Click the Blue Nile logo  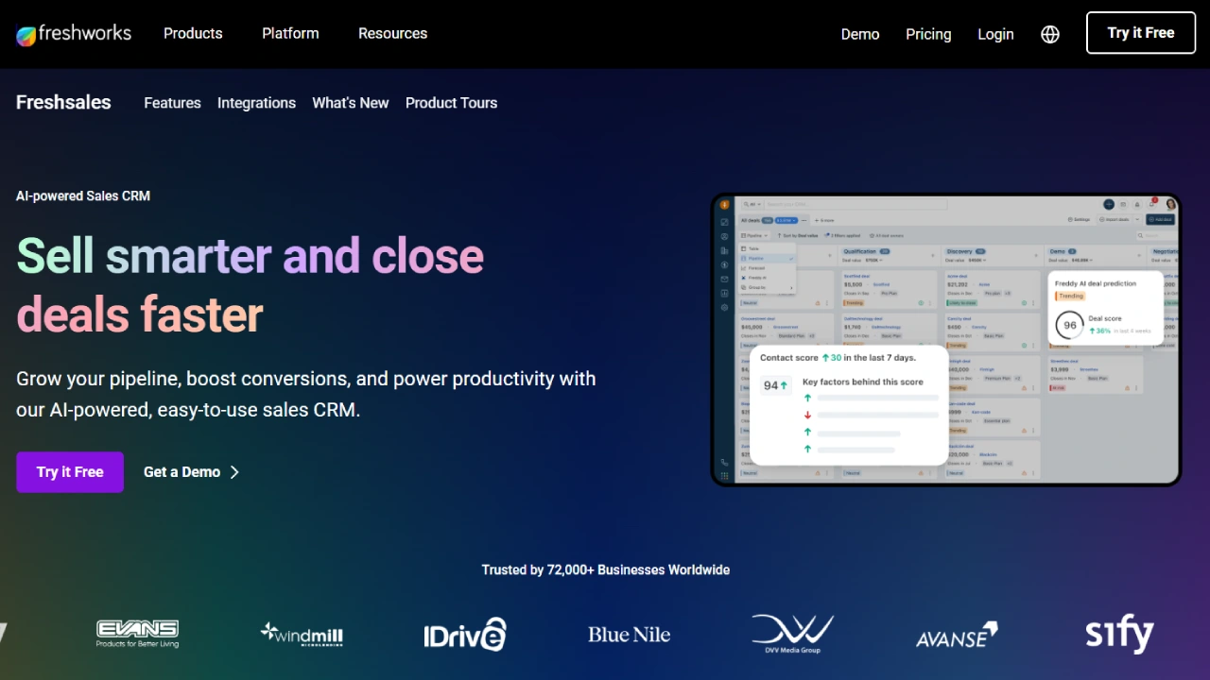[x=629, y=635]
